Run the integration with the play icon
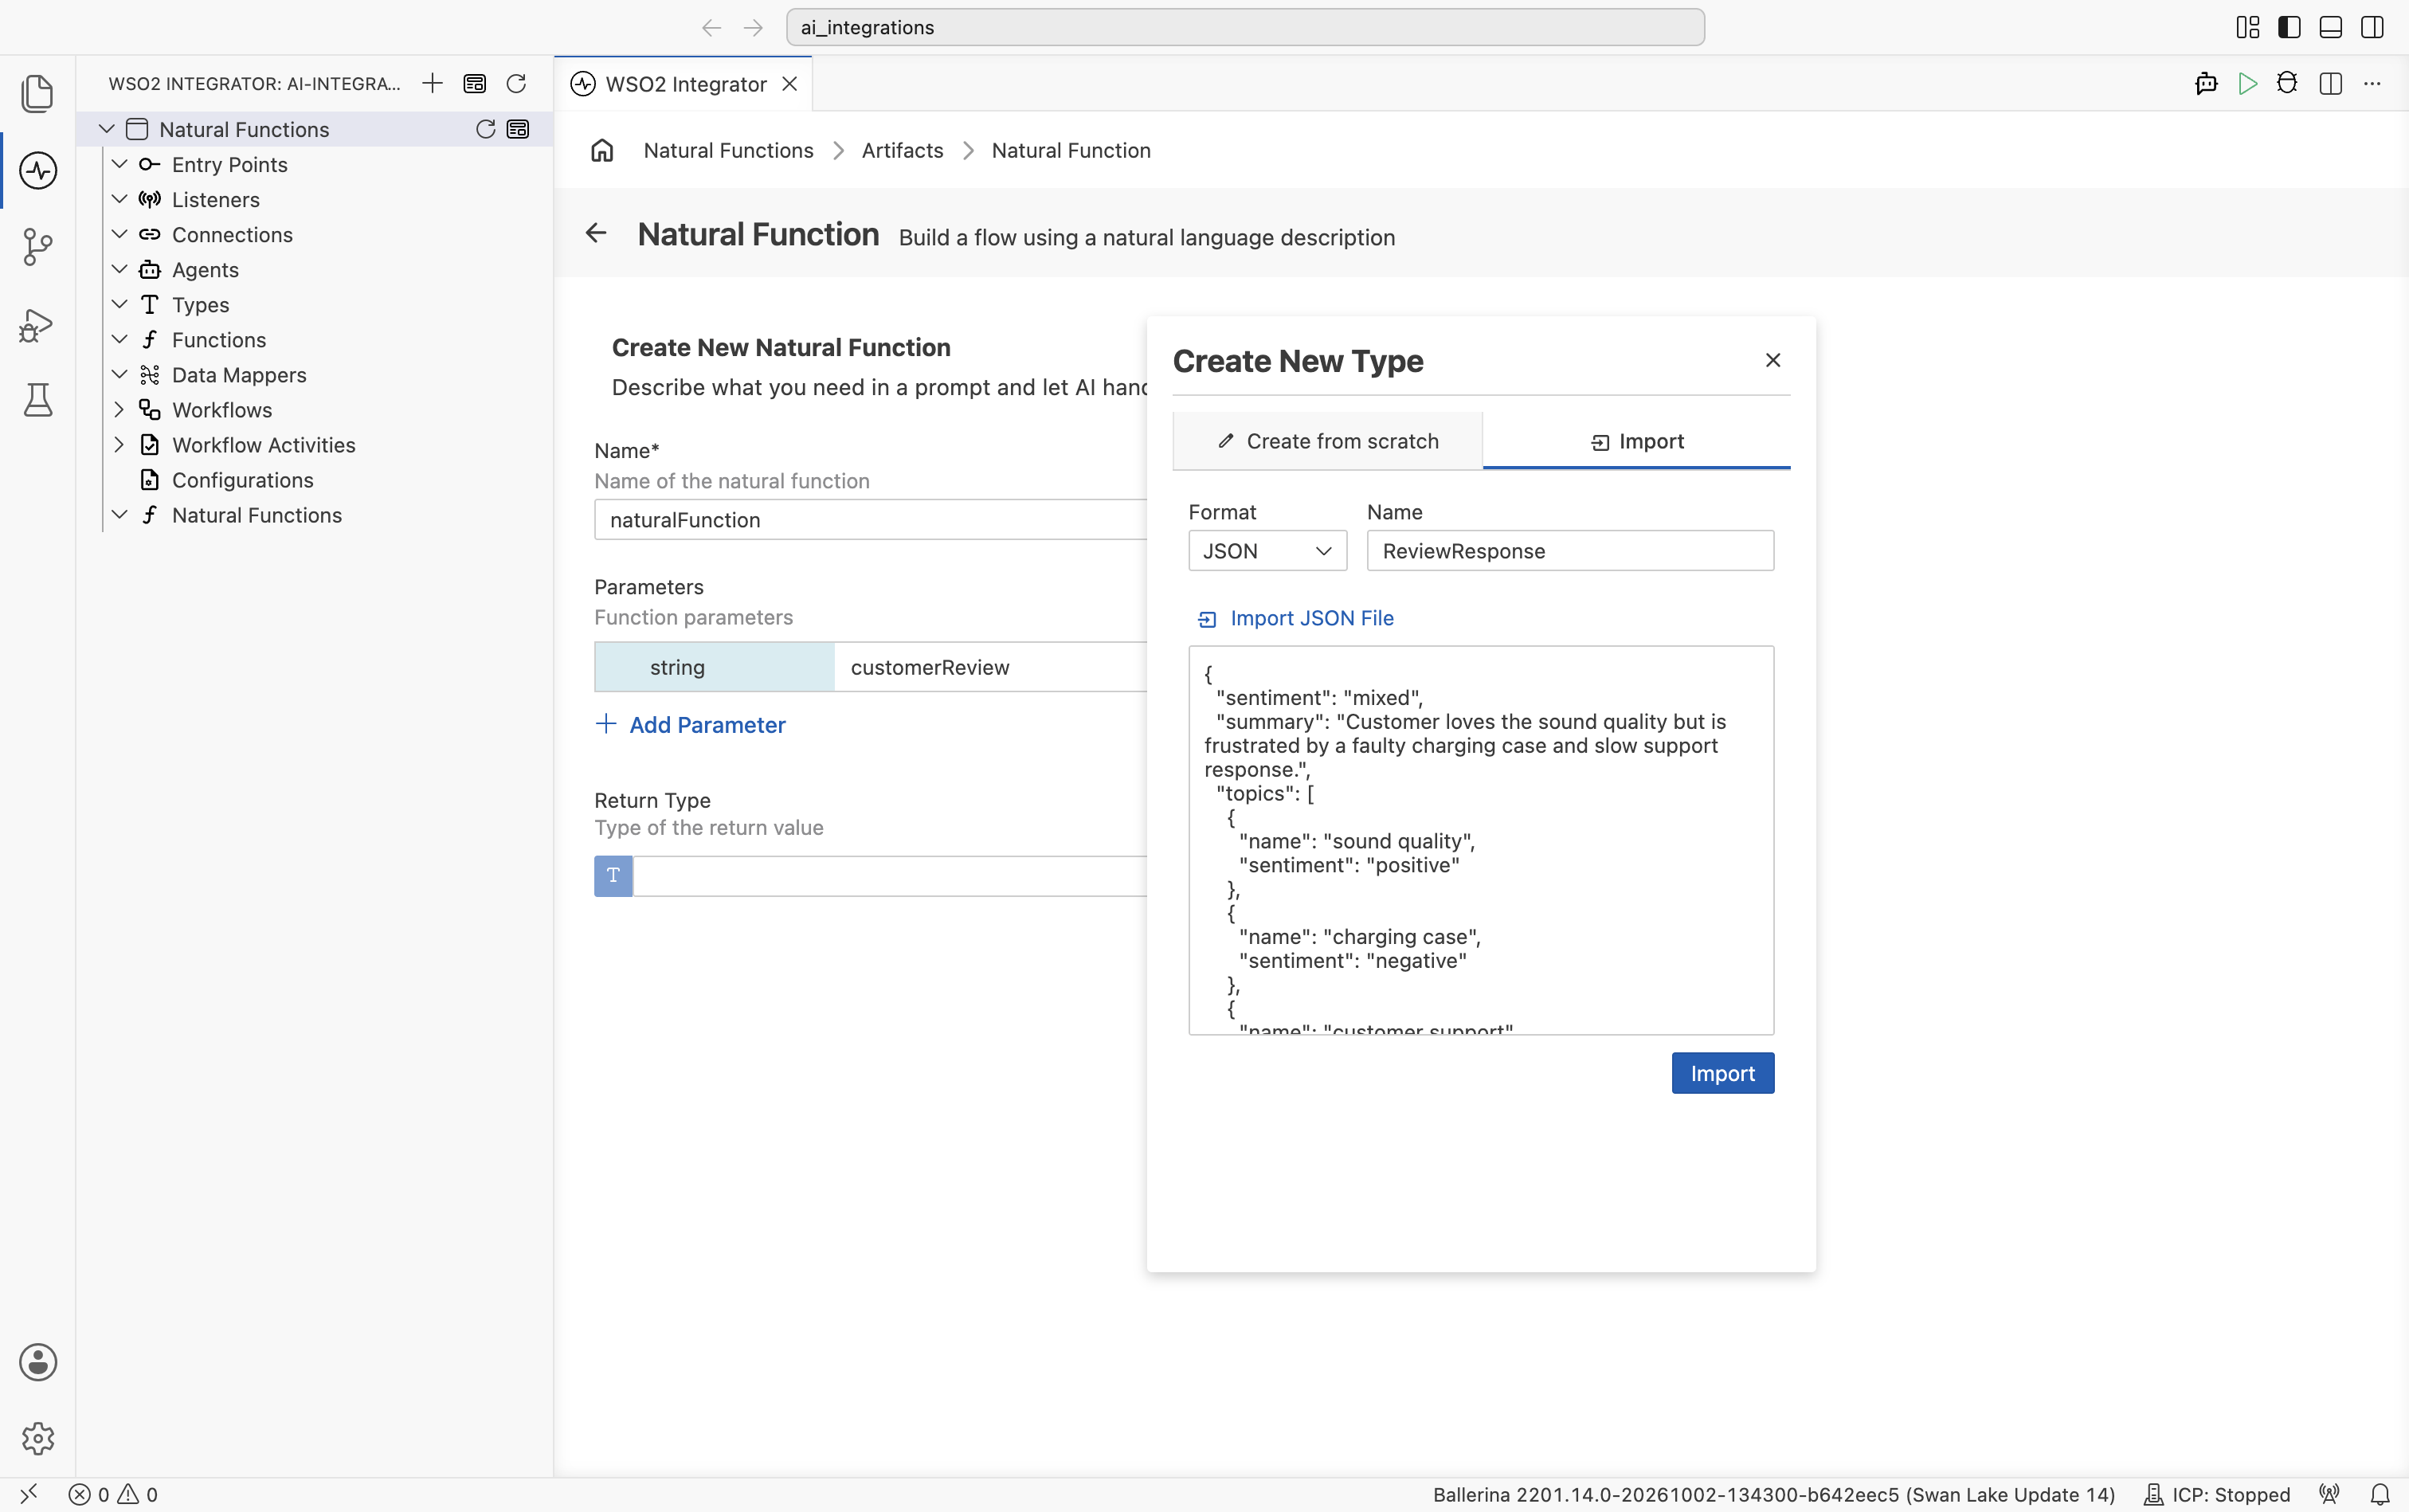 [x=2247, y=83]
